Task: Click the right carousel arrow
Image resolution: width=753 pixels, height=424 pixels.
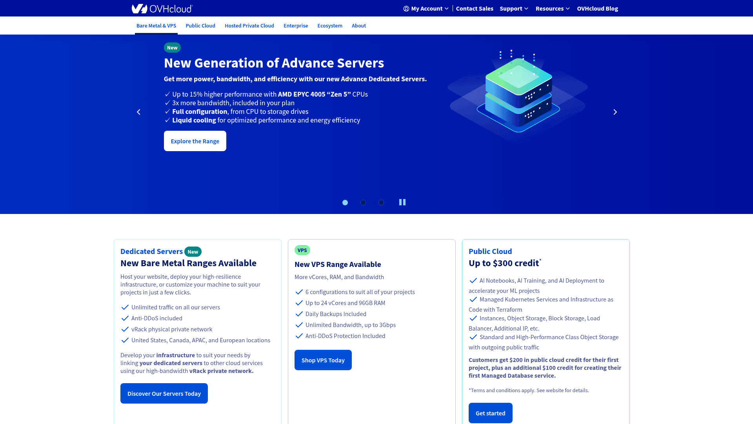Action: pos(615,112)
